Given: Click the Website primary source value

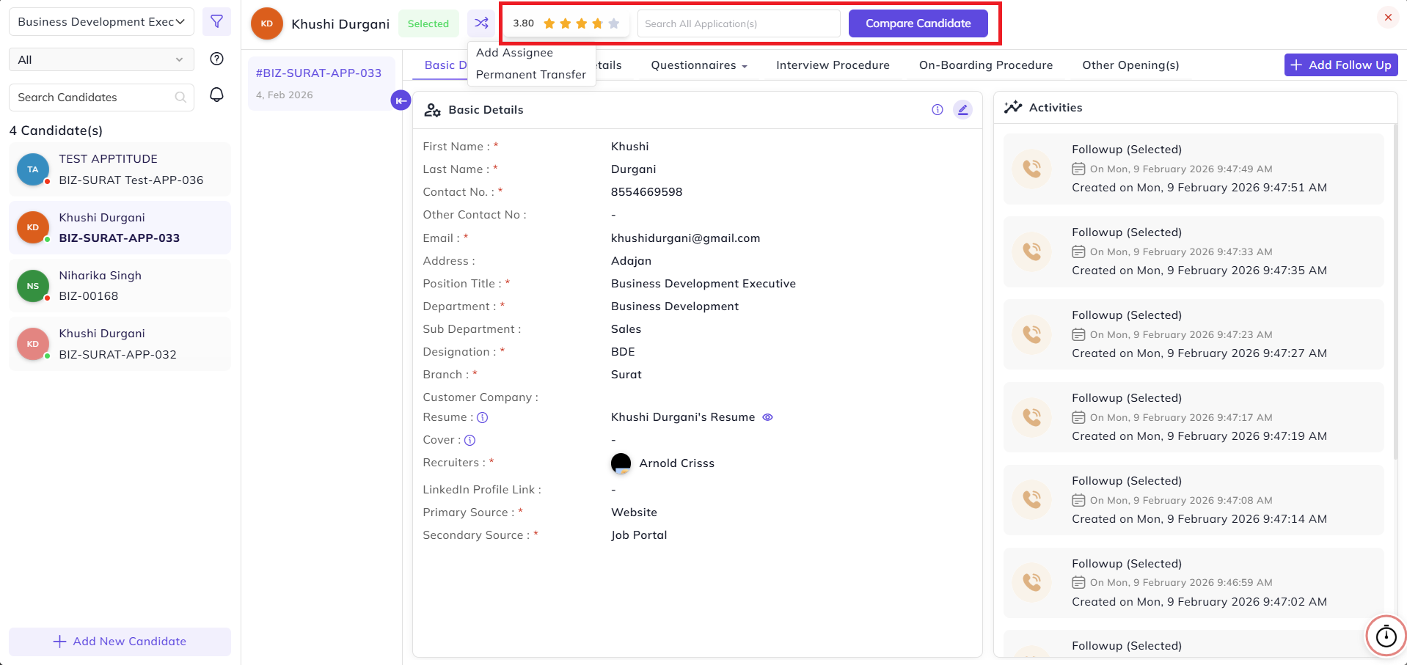Looking at the screenshot, I should coord(634,512).
